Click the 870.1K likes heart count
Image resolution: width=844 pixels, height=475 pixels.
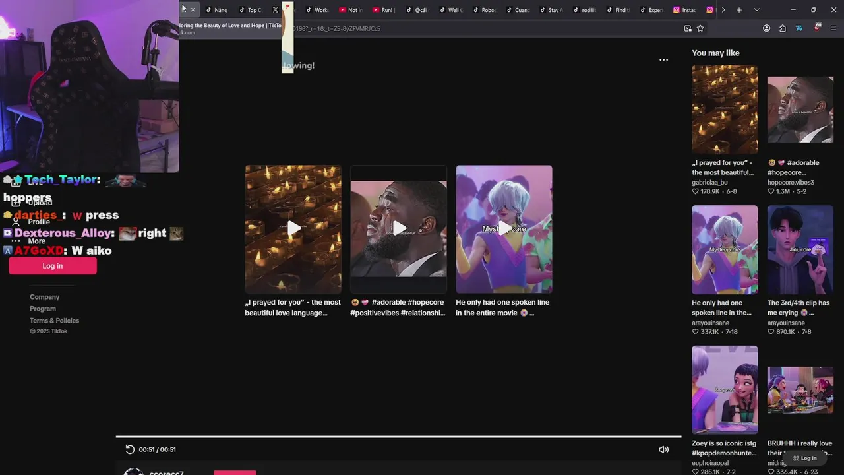click(781, 332)
